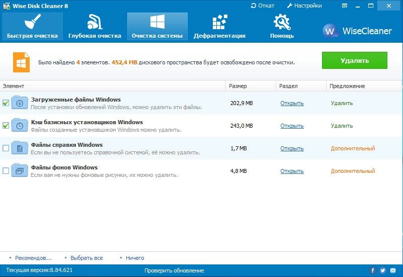Maximize the Wise Disk Cleaner window
403x277 pixels.
[x=371, y=6]
